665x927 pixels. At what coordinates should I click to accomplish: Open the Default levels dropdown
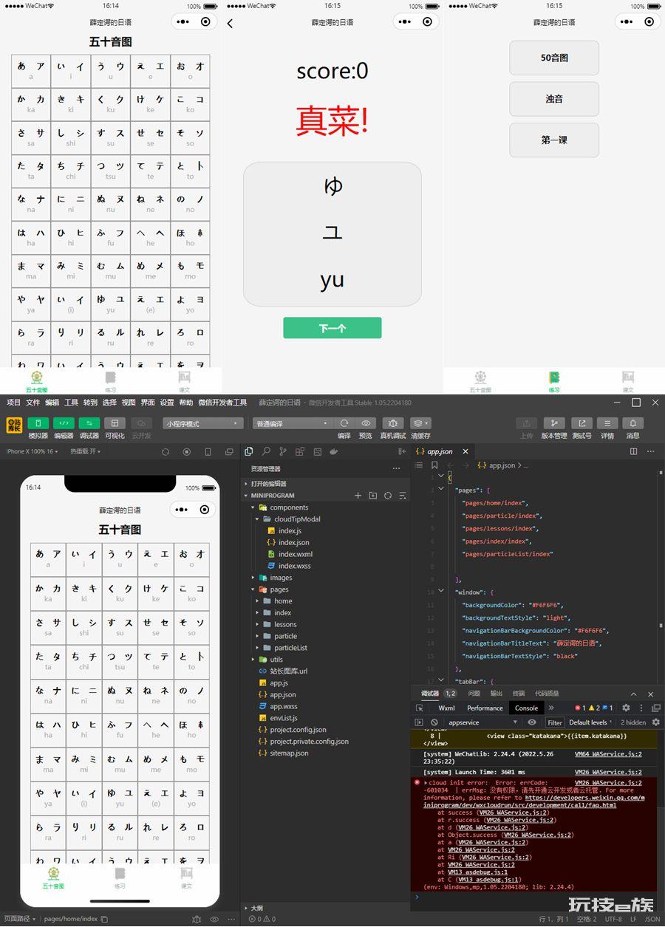[x=590, y=722]
